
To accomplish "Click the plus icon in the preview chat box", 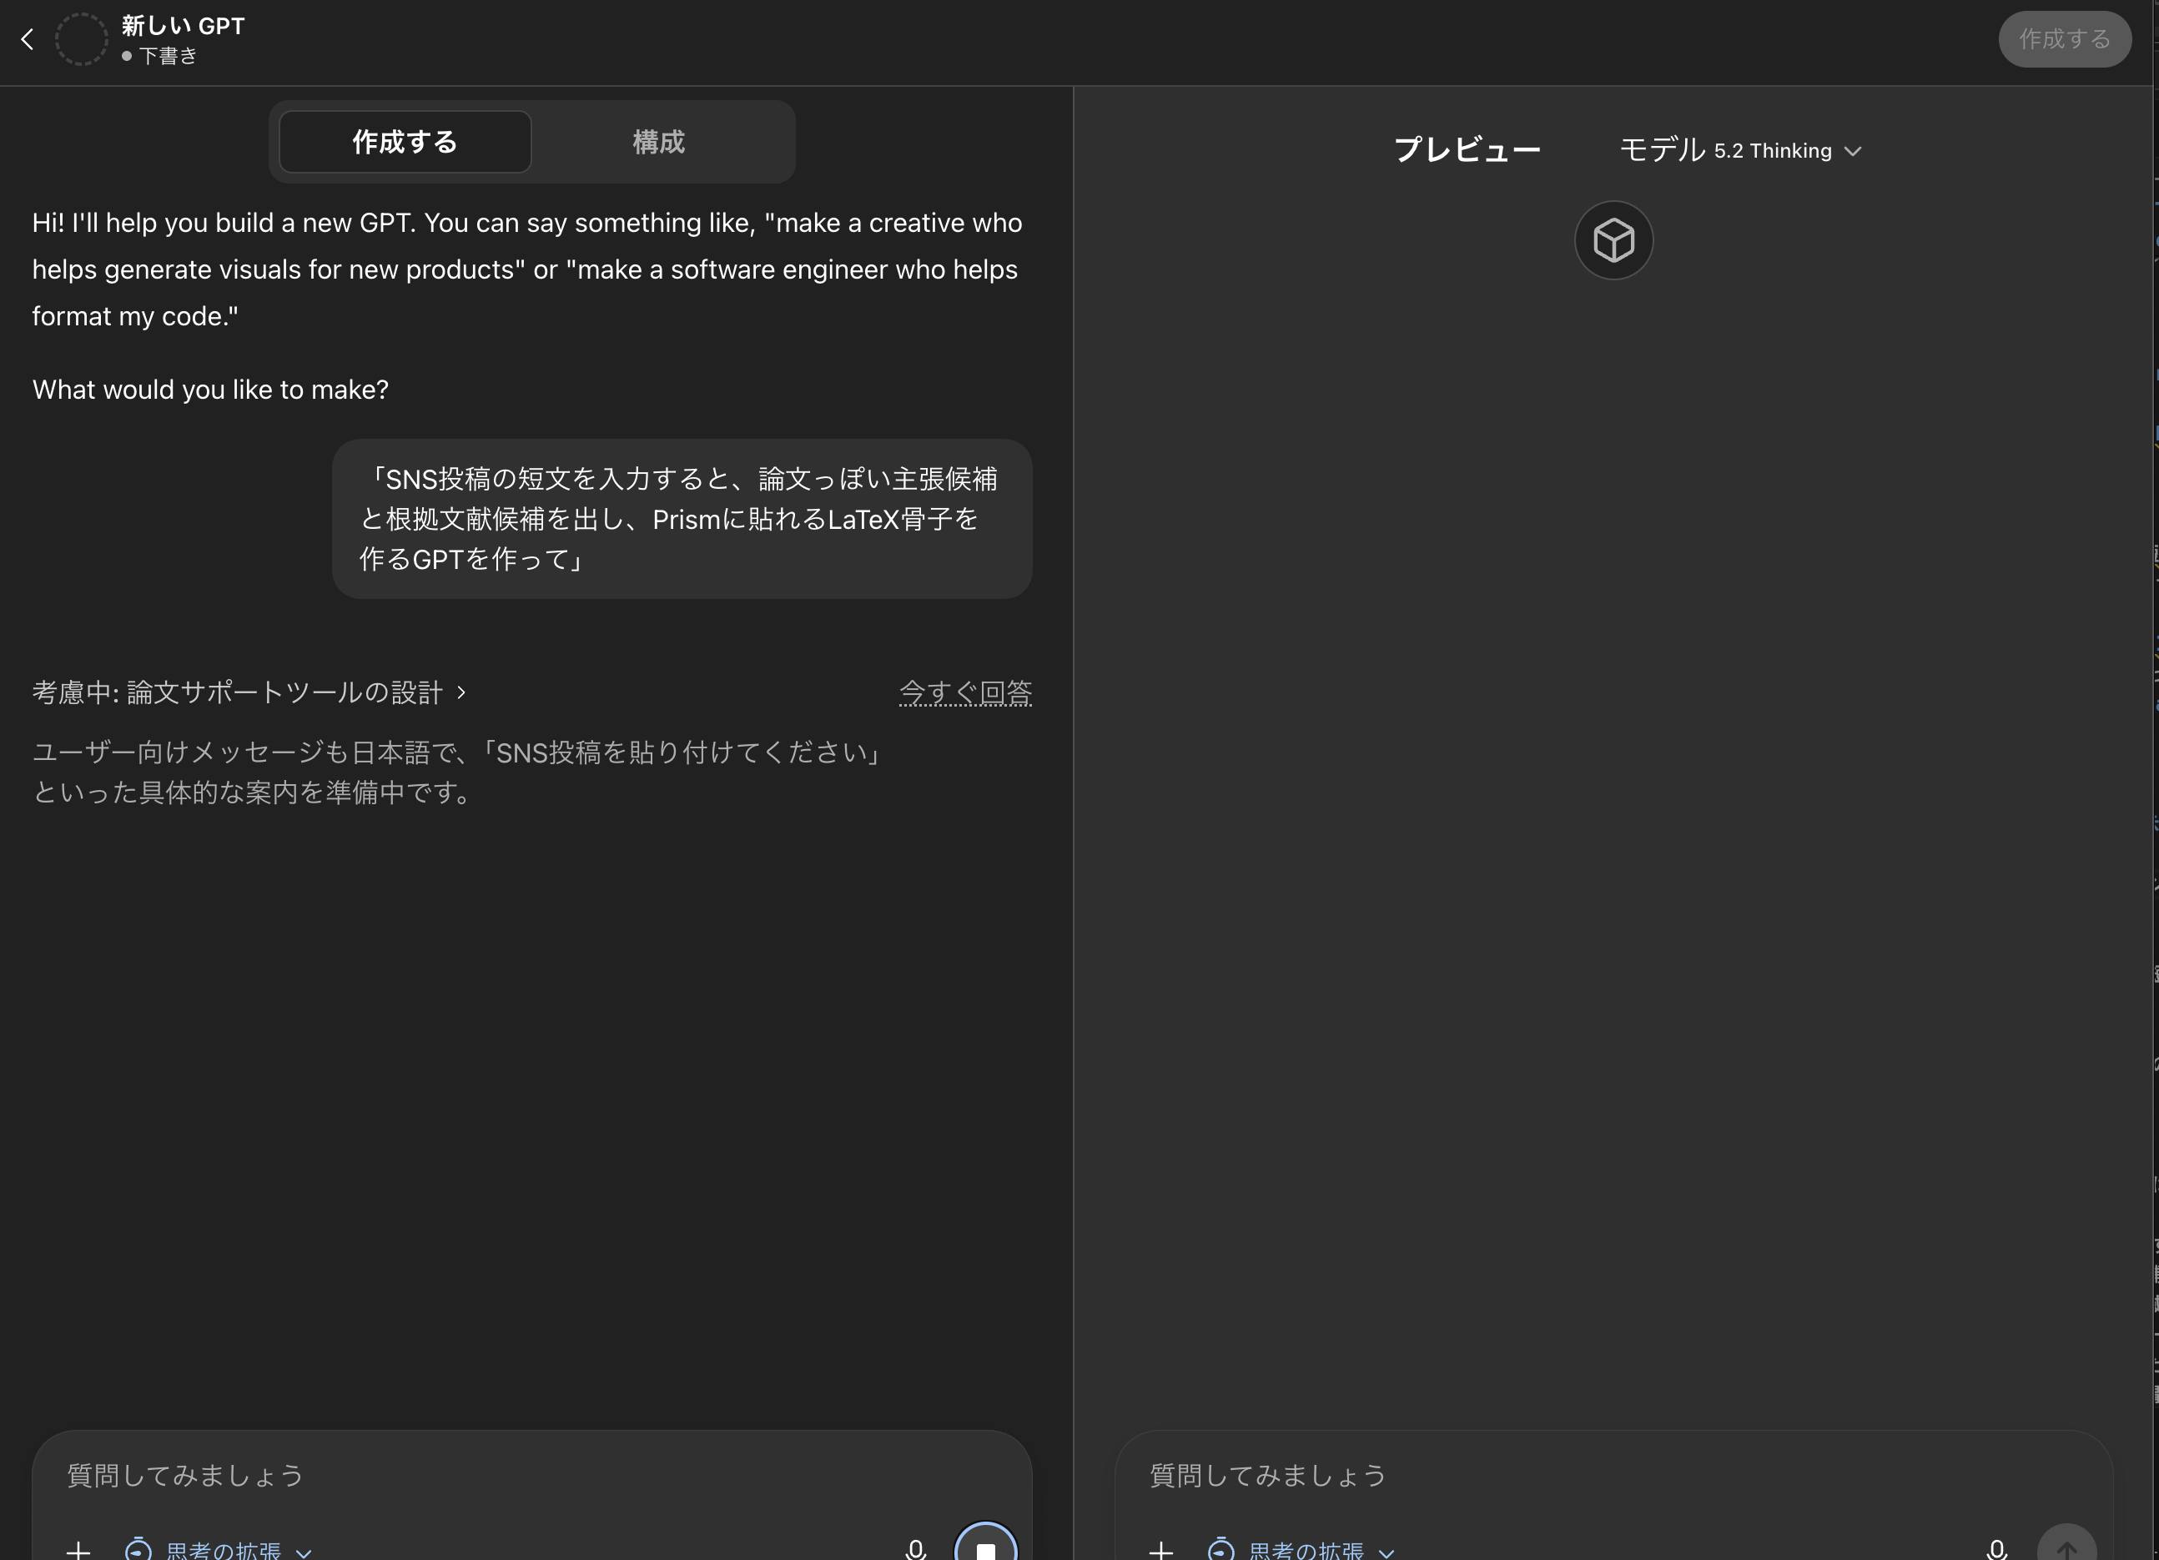I will point(1160,1551).
